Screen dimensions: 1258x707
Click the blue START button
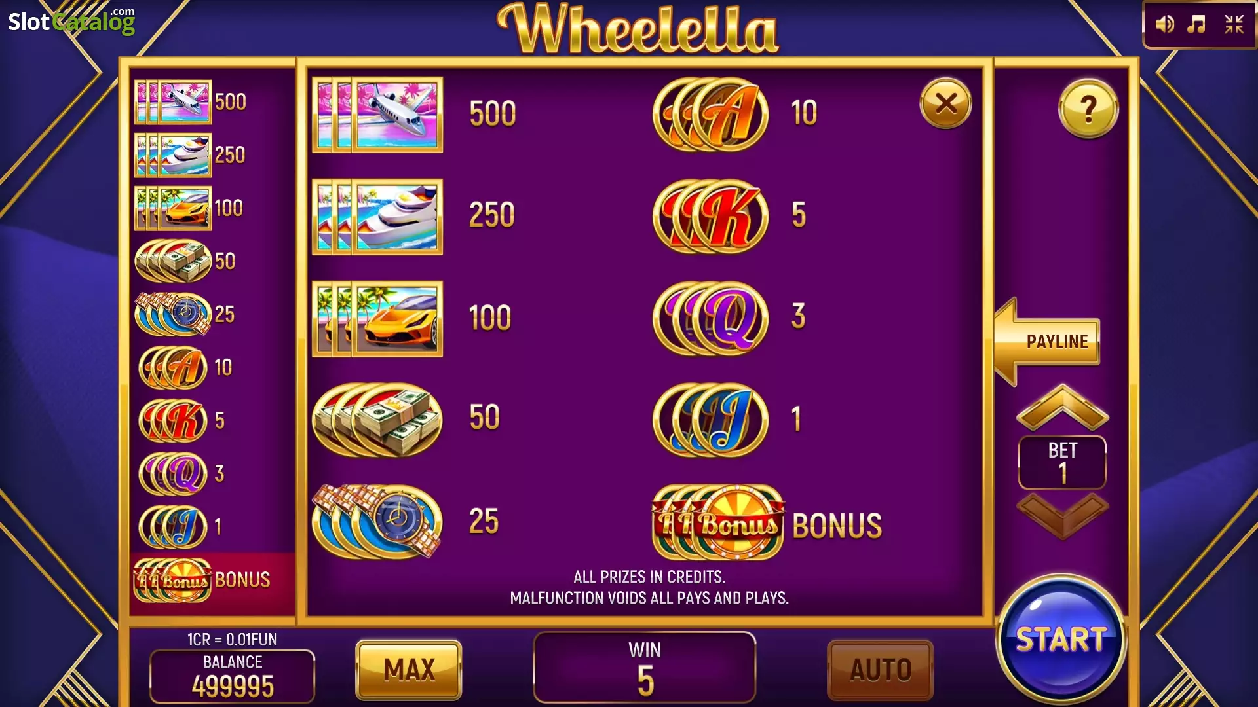point(1061,639)
